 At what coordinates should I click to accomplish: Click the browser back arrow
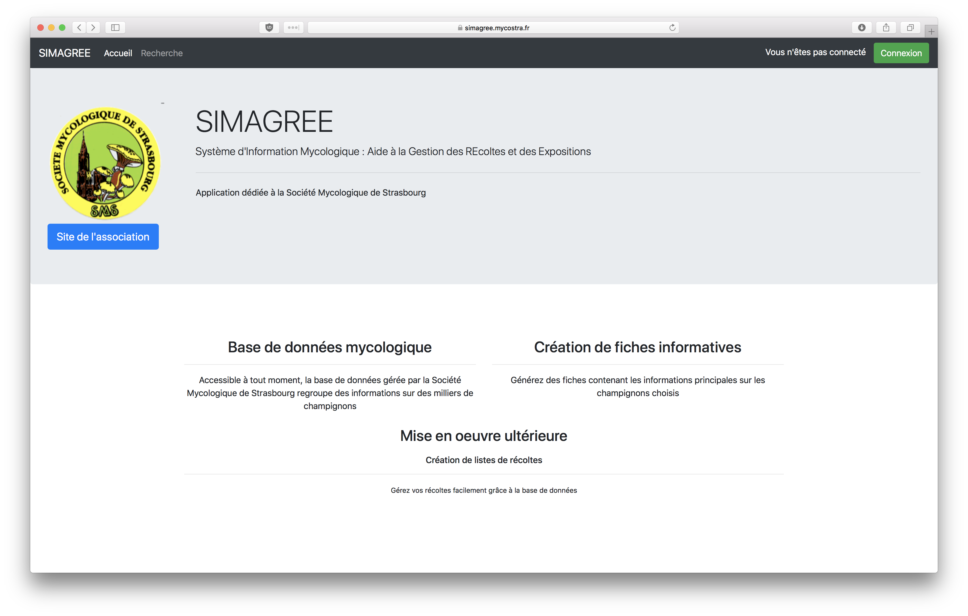[79, 27]
